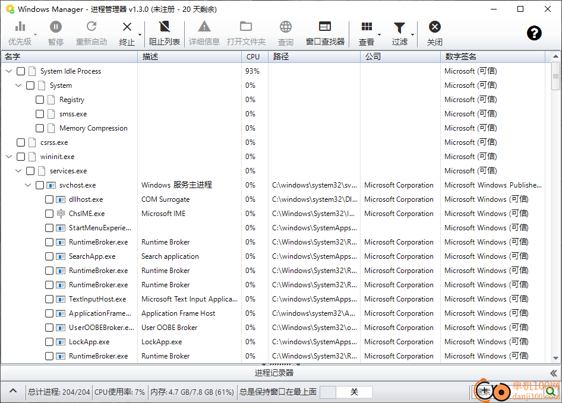
Task: Click the csrss.exe file icon
Action: 32,142
